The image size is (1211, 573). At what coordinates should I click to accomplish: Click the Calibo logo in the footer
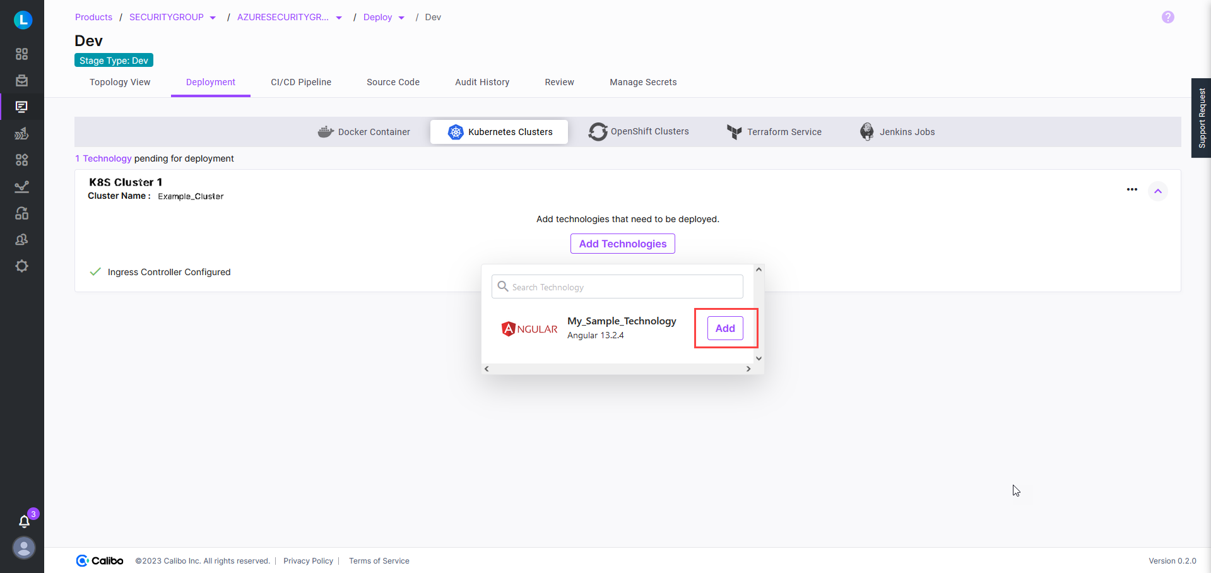(98, 560)
